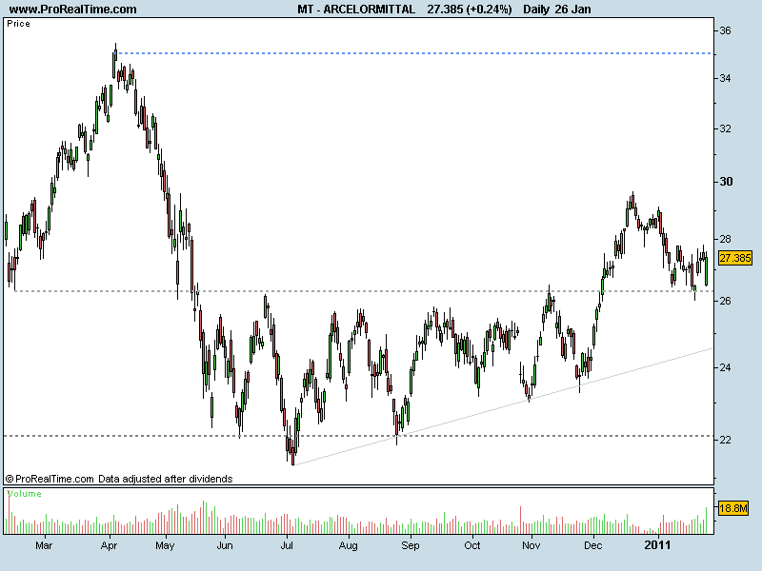This screenshot has height=571, width=762.
Task: Click the Aug label on time axis
Action: (348, 545)
